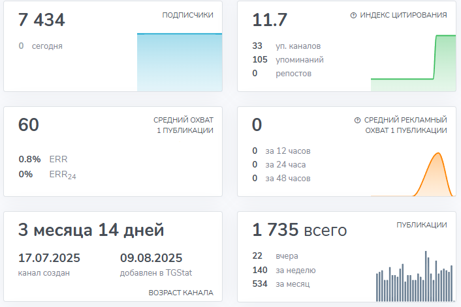The width and height of the screenshot is (461, 307).
Task: Click the help icon beside Средний рекламный охват
Action: [357, 121]
